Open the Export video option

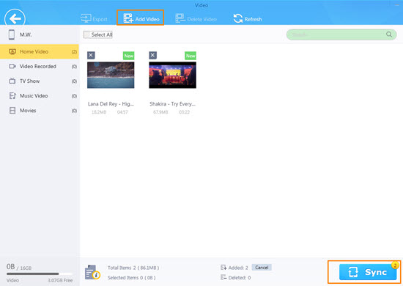tap(94, 19)
